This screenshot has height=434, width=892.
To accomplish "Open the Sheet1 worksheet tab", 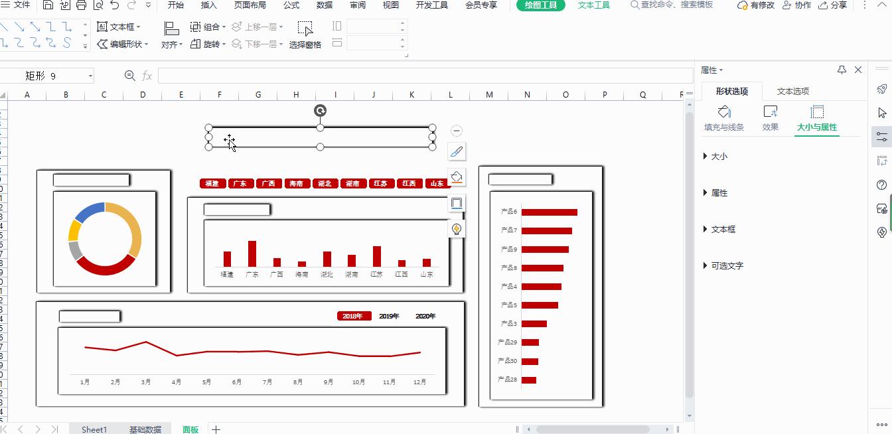I will 94,429.
